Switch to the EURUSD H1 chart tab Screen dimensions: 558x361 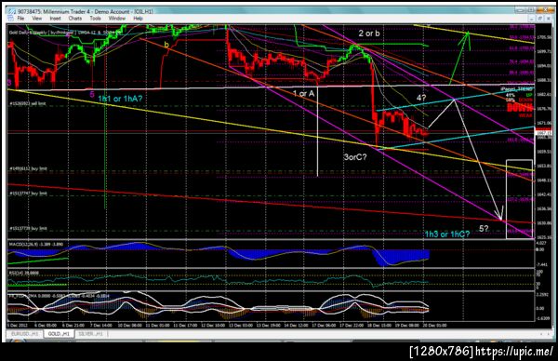tap(25, 334)
